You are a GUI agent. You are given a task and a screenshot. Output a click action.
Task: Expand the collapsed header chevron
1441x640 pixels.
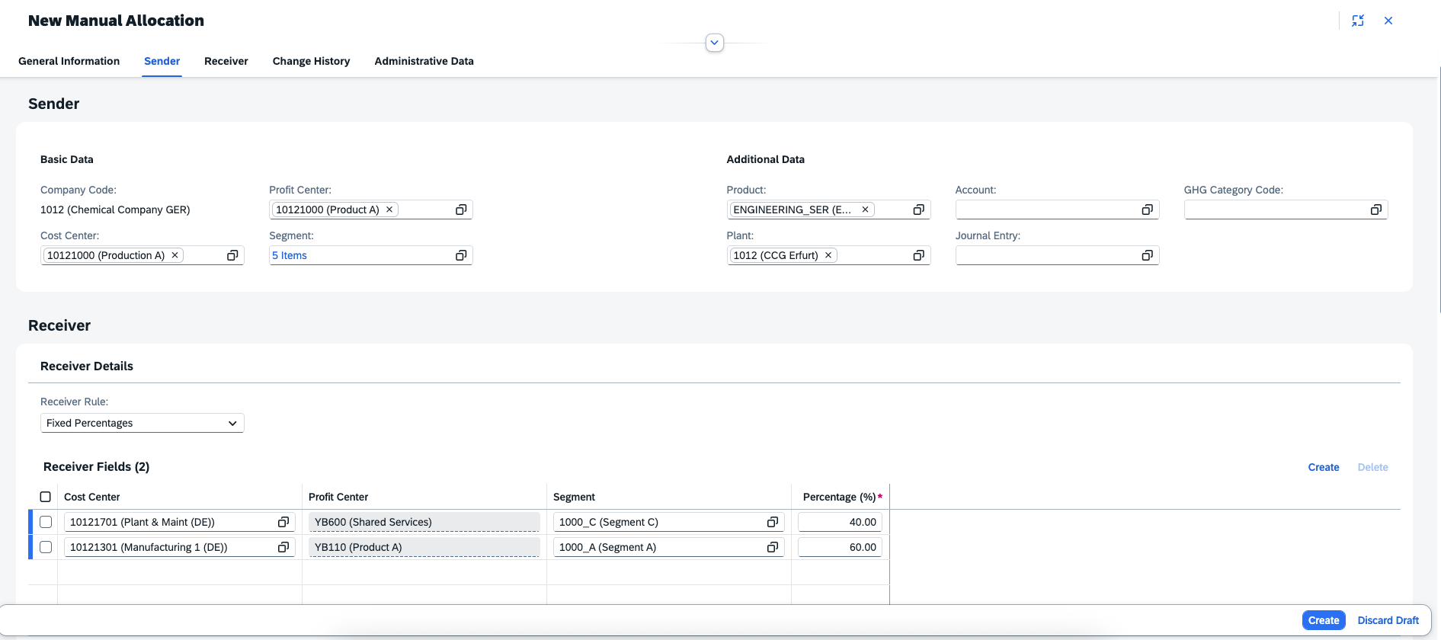pos(714,43)
